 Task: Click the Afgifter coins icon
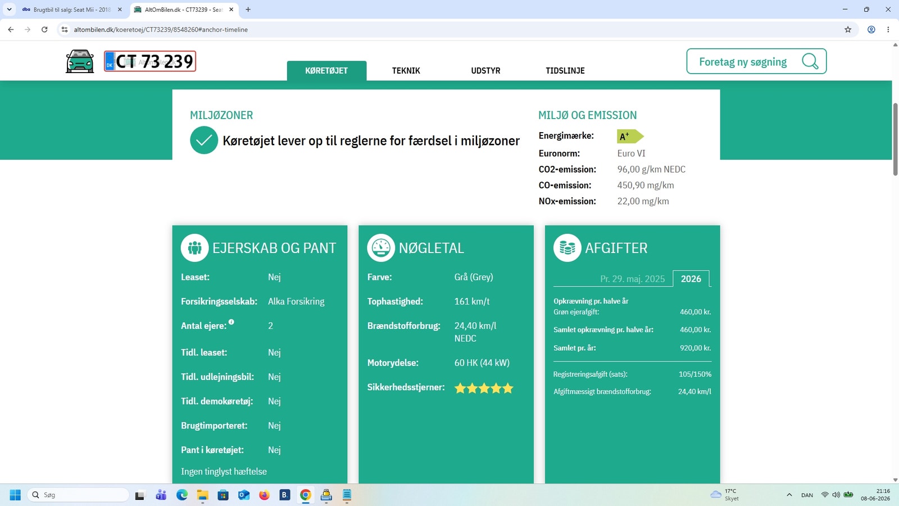coord(567,248)
